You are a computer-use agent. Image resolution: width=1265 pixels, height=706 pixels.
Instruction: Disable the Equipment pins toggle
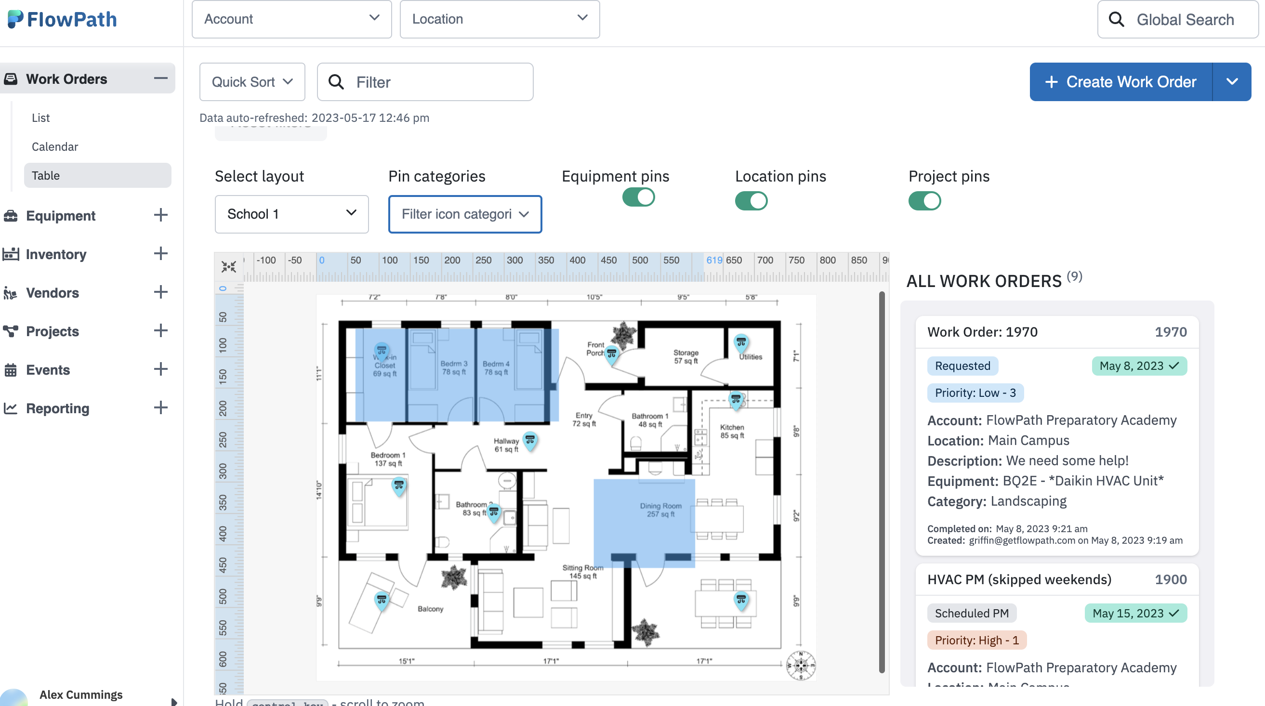click(x=638, y=197)
